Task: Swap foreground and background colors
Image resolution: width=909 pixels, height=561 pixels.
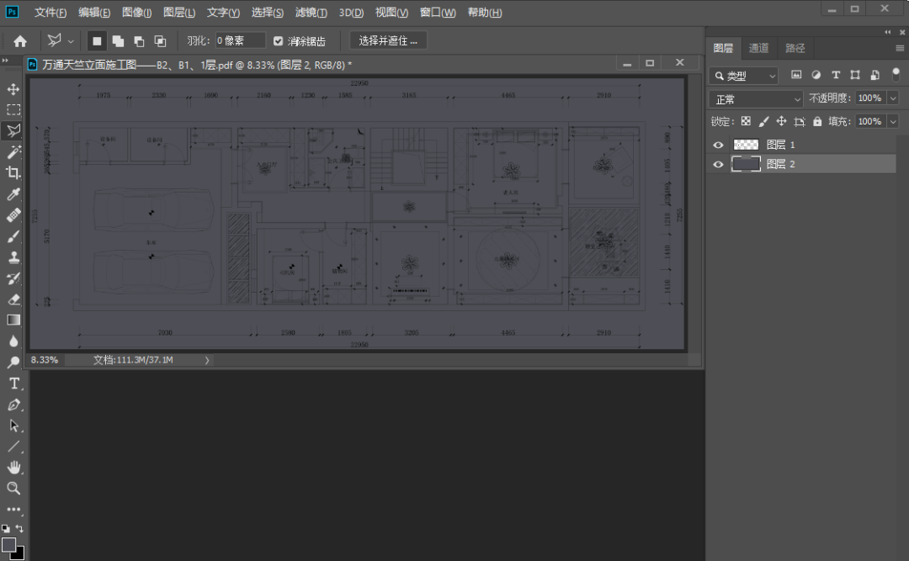Action: (19, 528)
